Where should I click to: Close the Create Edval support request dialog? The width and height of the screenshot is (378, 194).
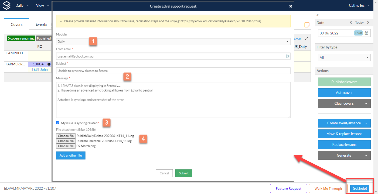[291, 6]
